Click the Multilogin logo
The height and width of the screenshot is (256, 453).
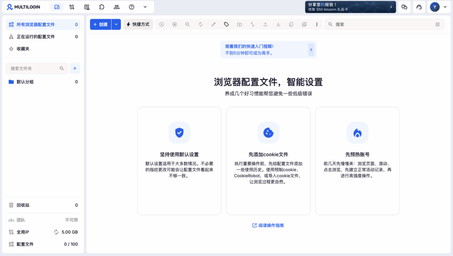coord(23,7)
